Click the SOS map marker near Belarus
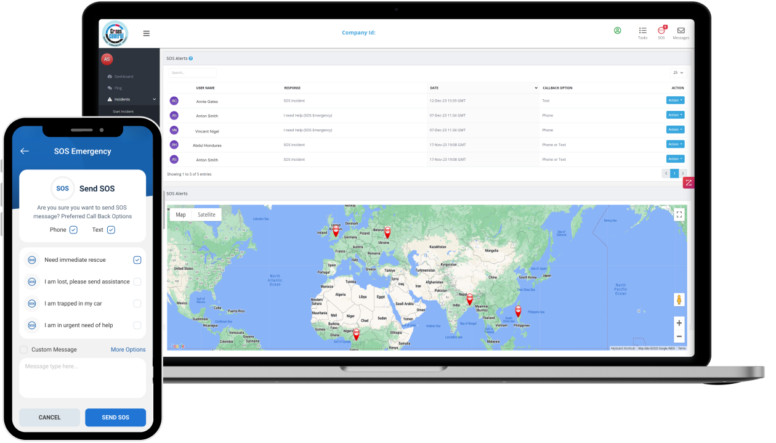776x443 pixels. pyautogui.click(x=387, y=232)
